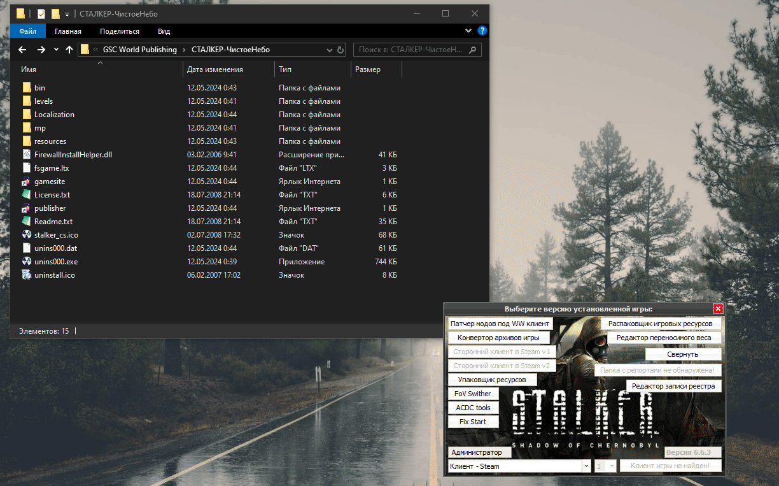Open the disabled number combo box

[605, 466]
